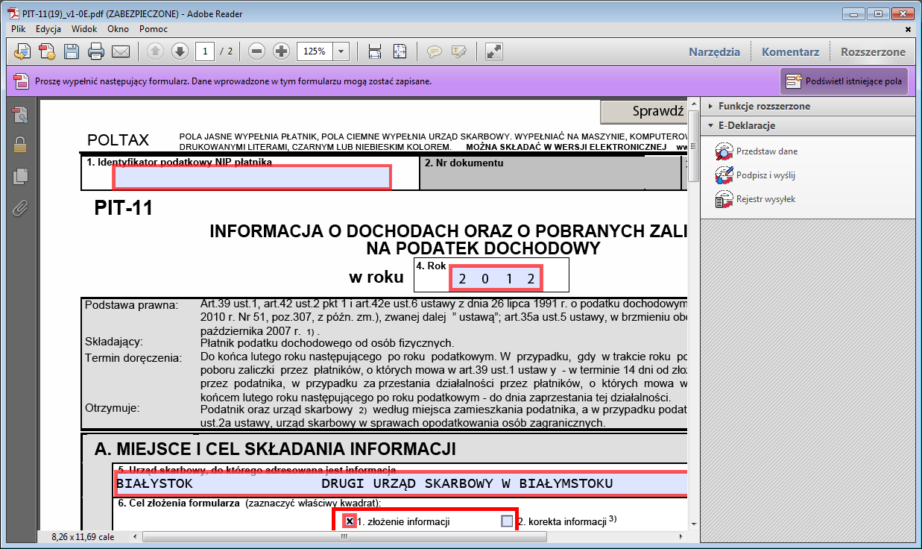Open the Komentarz pane
This screenshot has width=922, height=549.
click(791, 51)
